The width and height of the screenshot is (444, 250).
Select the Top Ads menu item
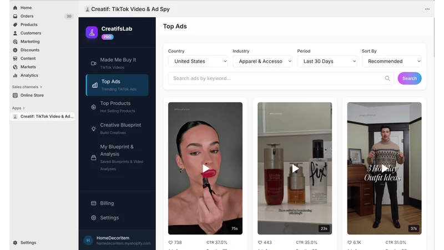coord(117,85)
